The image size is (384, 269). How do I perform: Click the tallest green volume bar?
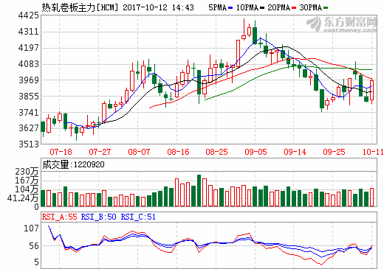(199, 190)
